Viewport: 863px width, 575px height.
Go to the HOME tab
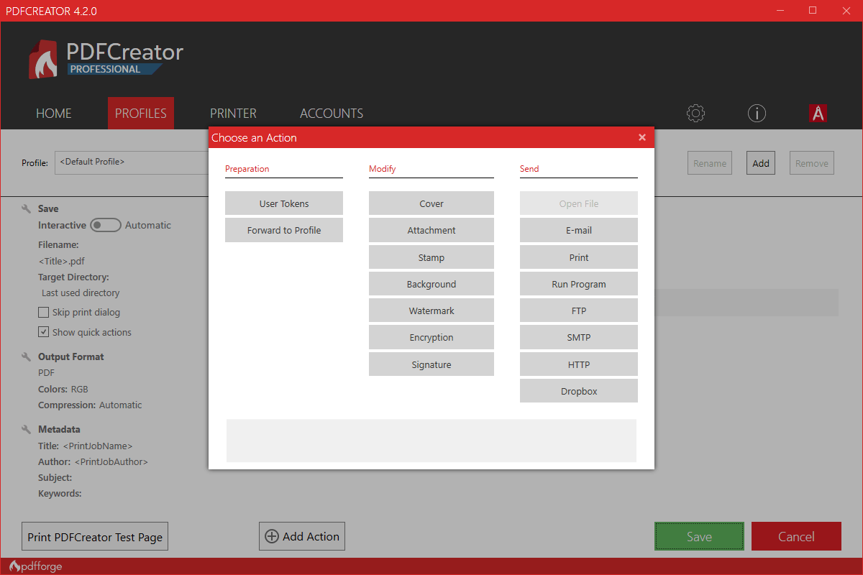click(54, 114)
